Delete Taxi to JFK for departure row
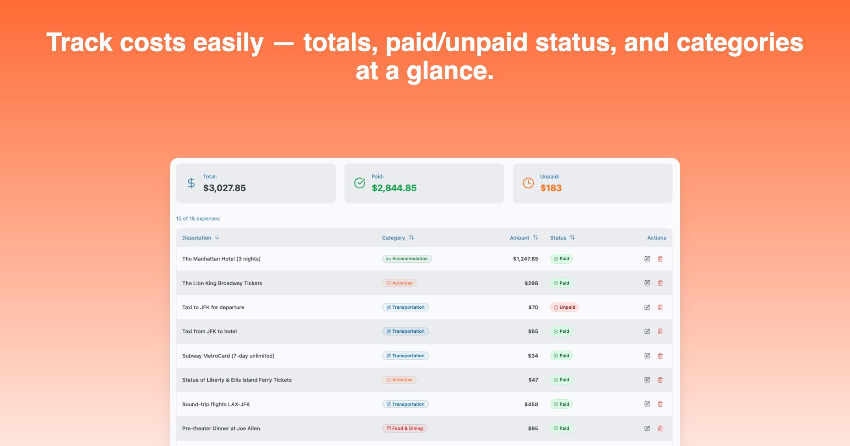 [660, 307]
